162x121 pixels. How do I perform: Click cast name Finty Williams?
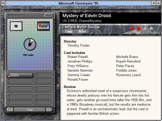78,66
